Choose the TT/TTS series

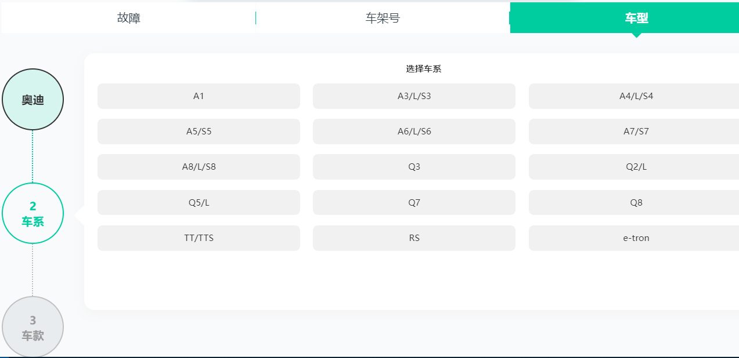[x=199, y=238]
